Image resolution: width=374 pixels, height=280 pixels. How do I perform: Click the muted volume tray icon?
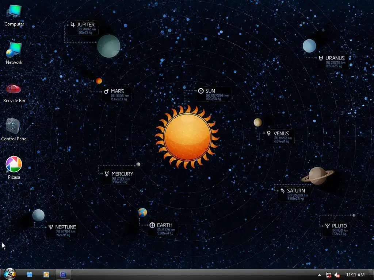337,275
